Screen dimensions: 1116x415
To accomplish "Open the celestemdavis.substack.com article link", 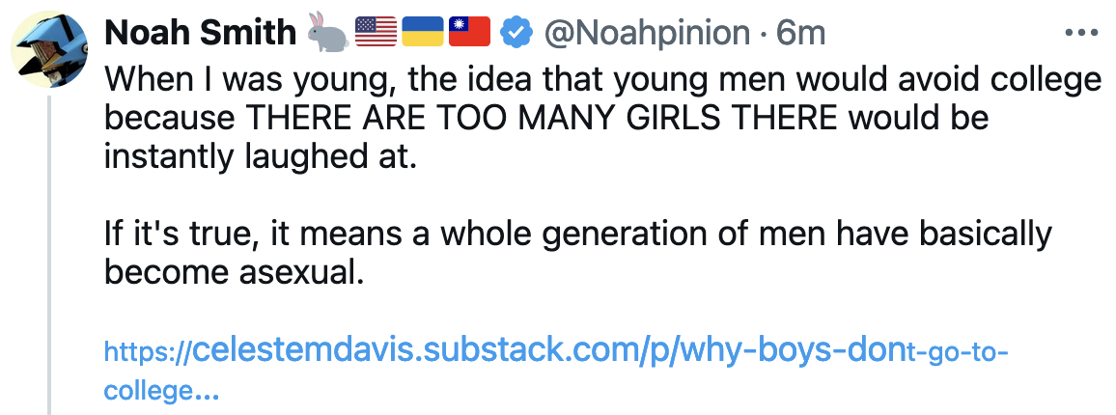I will [x=415, y=350].
